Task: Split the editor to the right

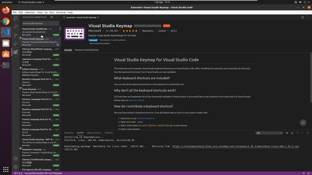Action: coord(302,17)
